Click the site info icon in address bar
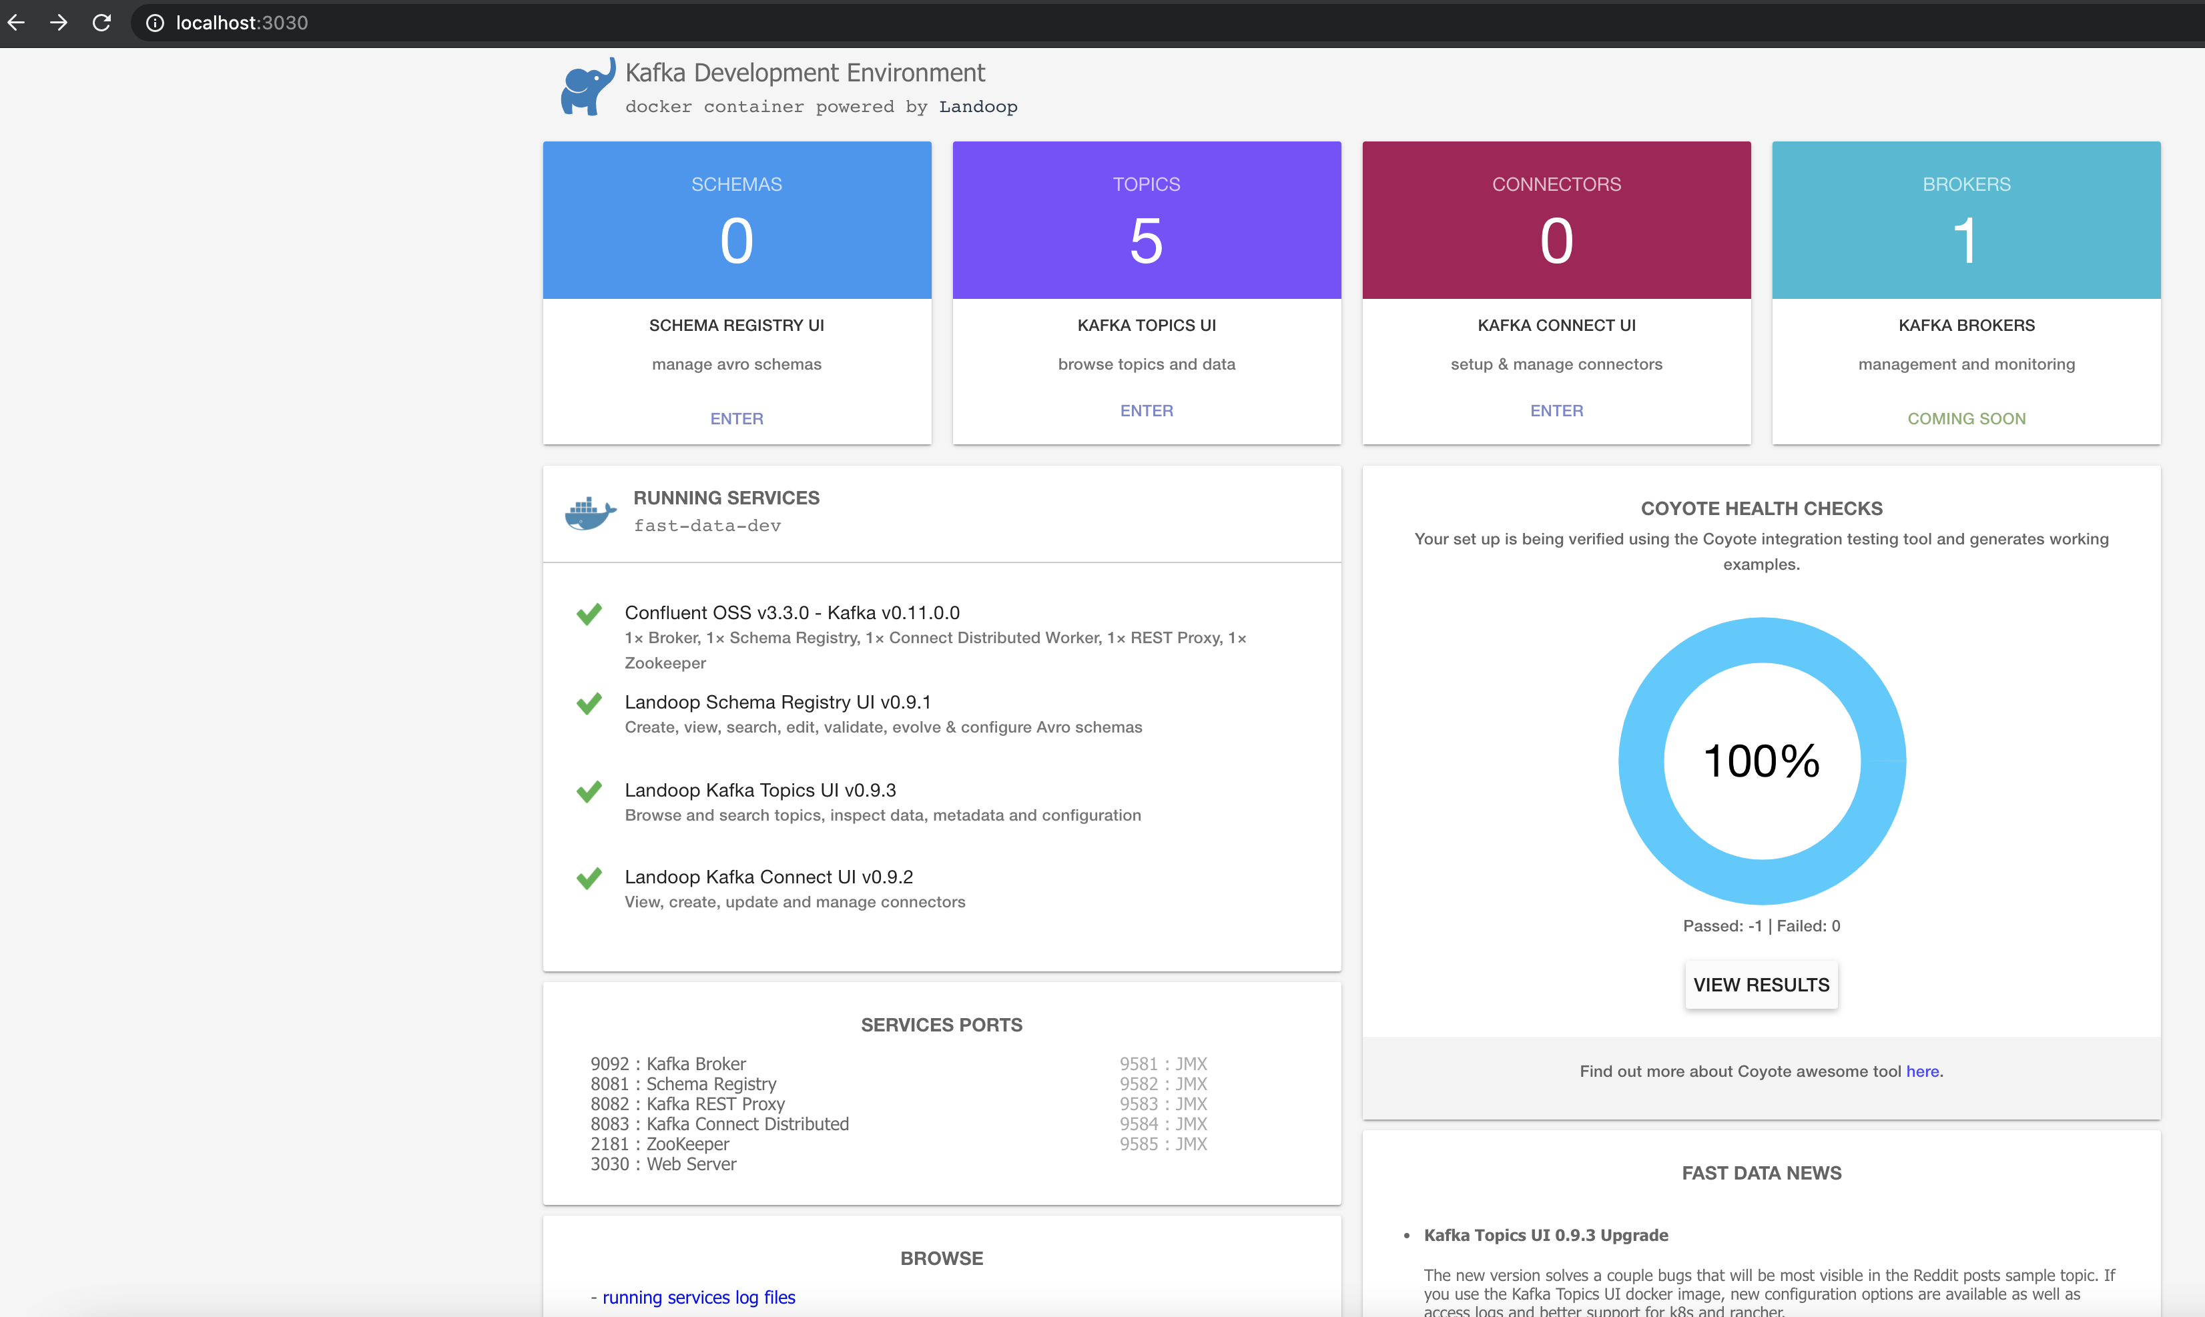The height and width of the screenshot is (1317, 2205). [x=154, y=23]
